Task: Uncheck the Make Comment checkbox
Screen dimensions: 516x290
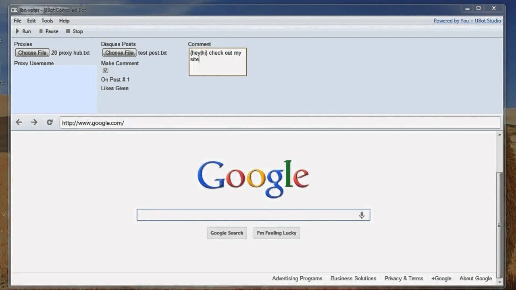Action: click(106, 70)
